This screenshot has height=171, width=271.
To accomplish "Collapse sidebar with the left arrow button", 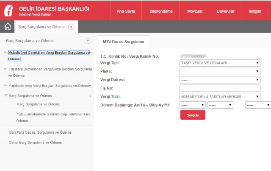I will click(88, 41).
